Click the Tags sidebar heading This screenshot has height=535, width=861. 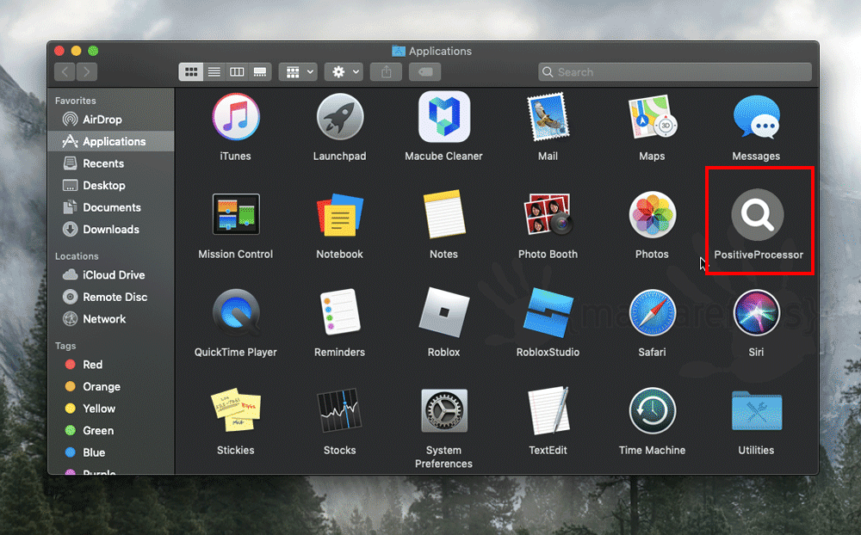[65, 346]
